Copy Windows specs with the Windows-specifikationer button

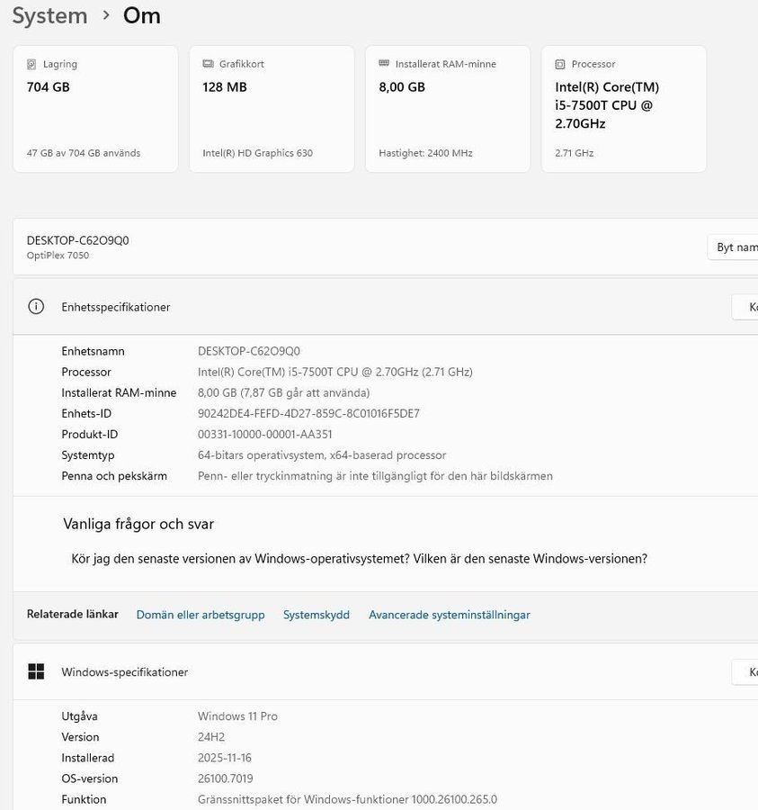[746, 671]
